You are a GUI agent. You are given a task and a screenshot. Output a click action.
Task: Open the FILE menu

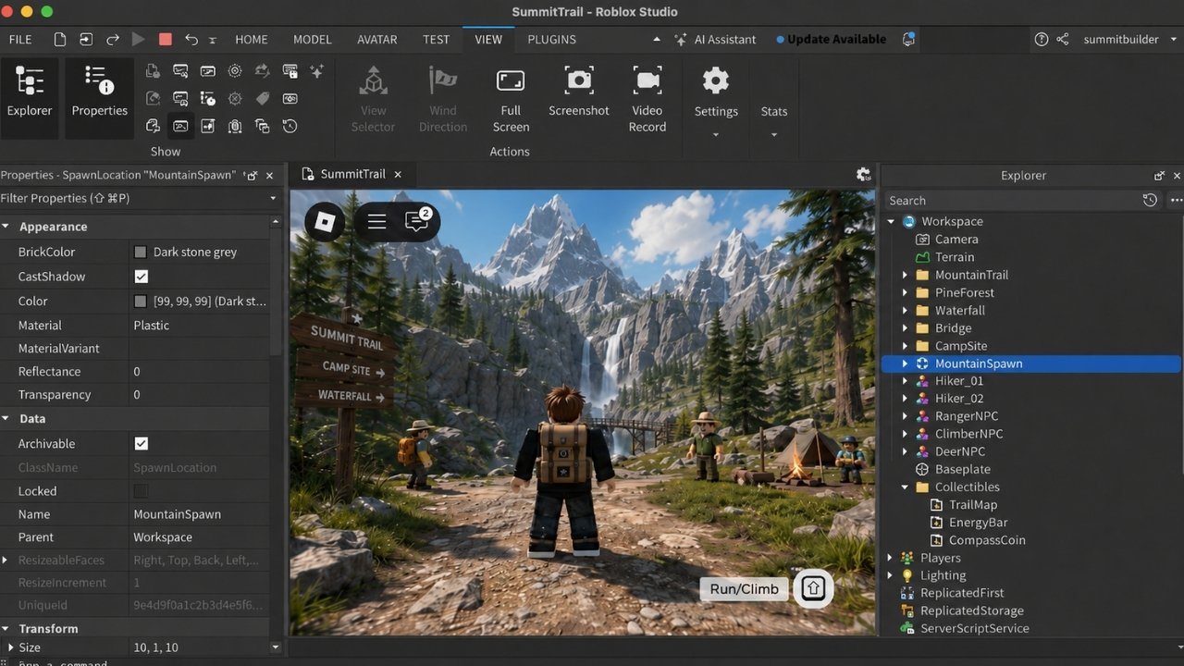pos(20,40)
